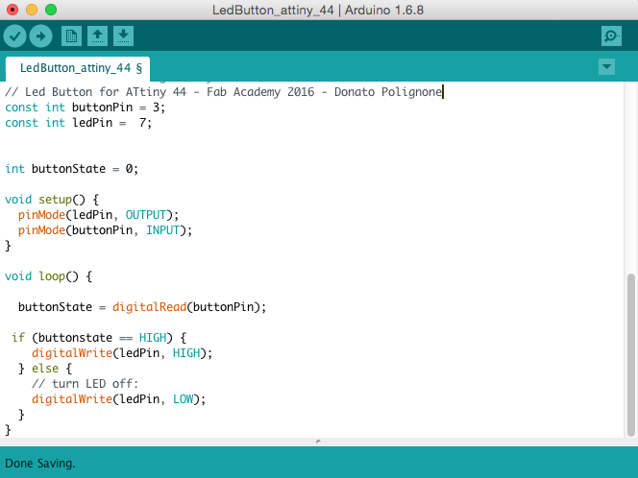Click the comment line with Donato Polignone

pyautogui.click(x=224, y=92)
